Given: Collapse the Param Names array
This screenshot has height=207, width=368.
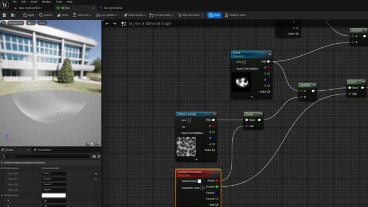Looking at the screenshot, I should coord(2,168).
